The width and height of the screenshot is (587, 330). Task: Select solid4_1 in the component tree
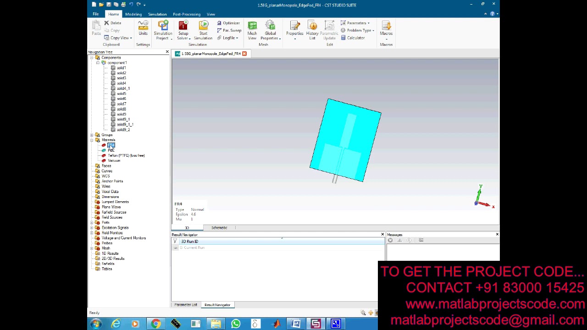(123, 88)
